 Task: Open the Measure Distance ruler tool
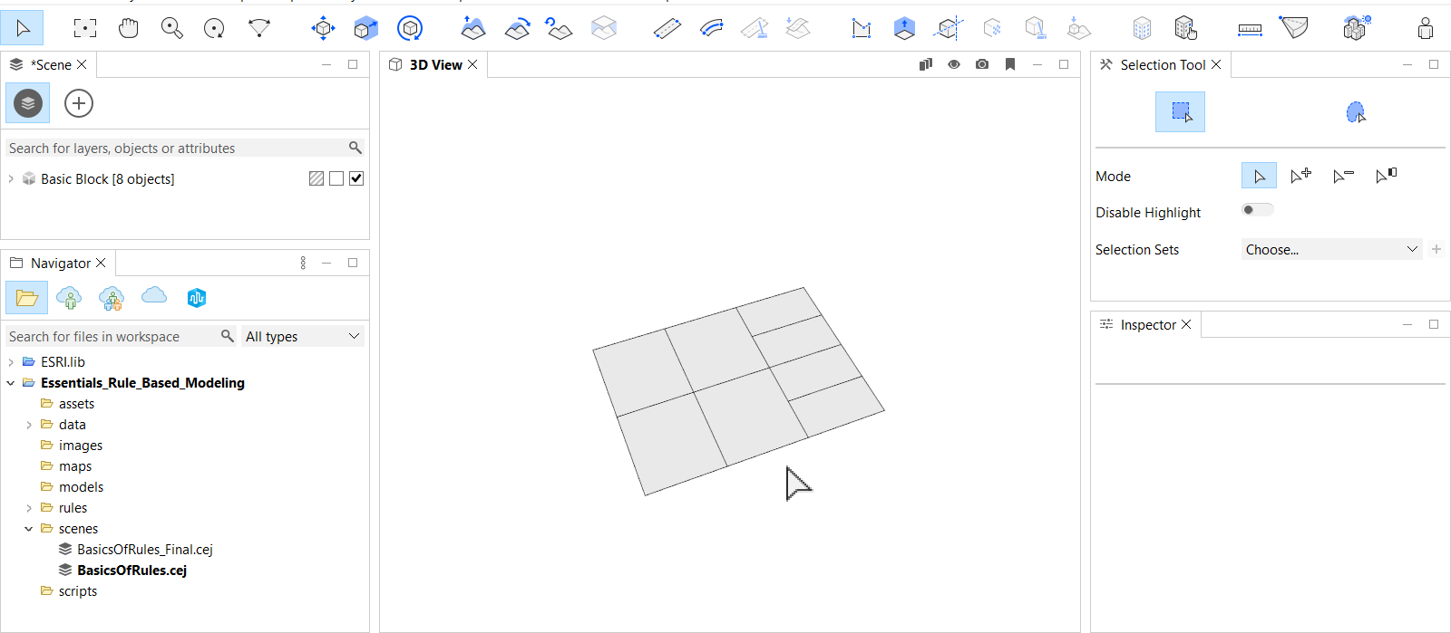click(1250, 28)
